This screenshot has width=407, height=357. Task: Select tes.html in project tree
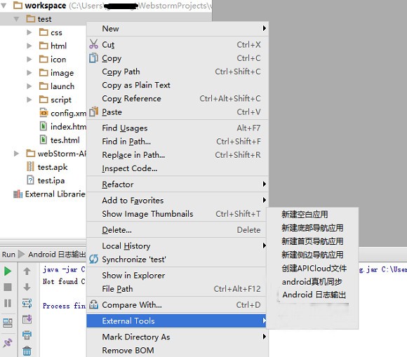pos(65,140)
